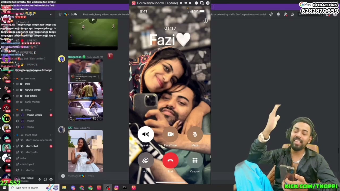Image resolution: width=340 pixels, height=191 pixels.
Task: Open Instagram from the taskbar
Action: click(116, 188)
